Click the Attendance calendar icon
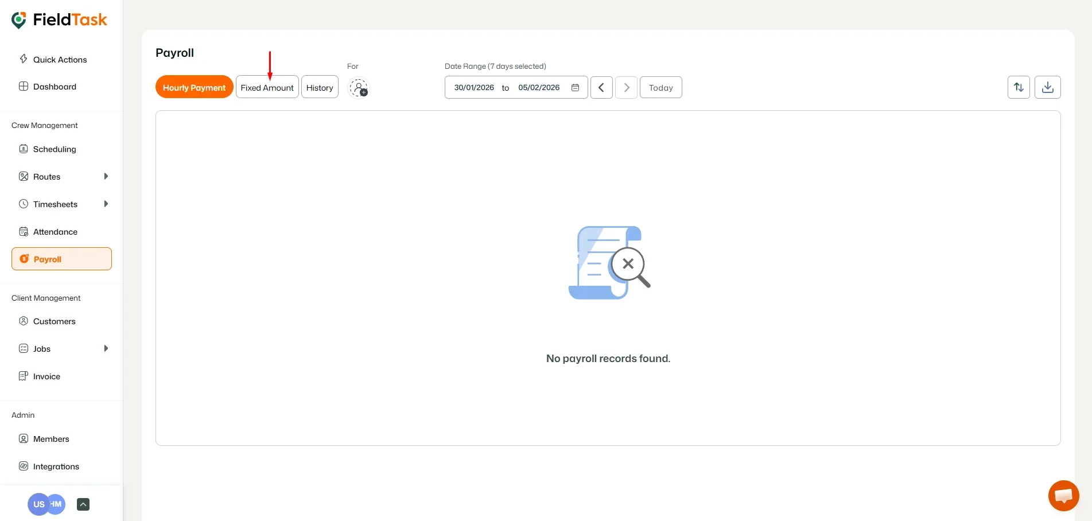This screenshot has height=521, width=1092. [24, 231]
